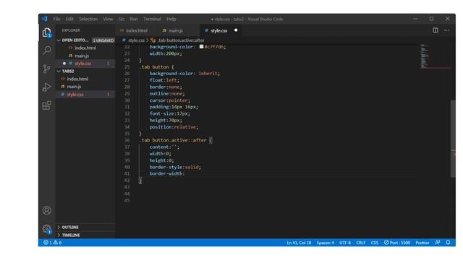Open the Run and Debug view
Image resolution: width=463 pixels, height=260 pixels.
(x=46, y=87)
